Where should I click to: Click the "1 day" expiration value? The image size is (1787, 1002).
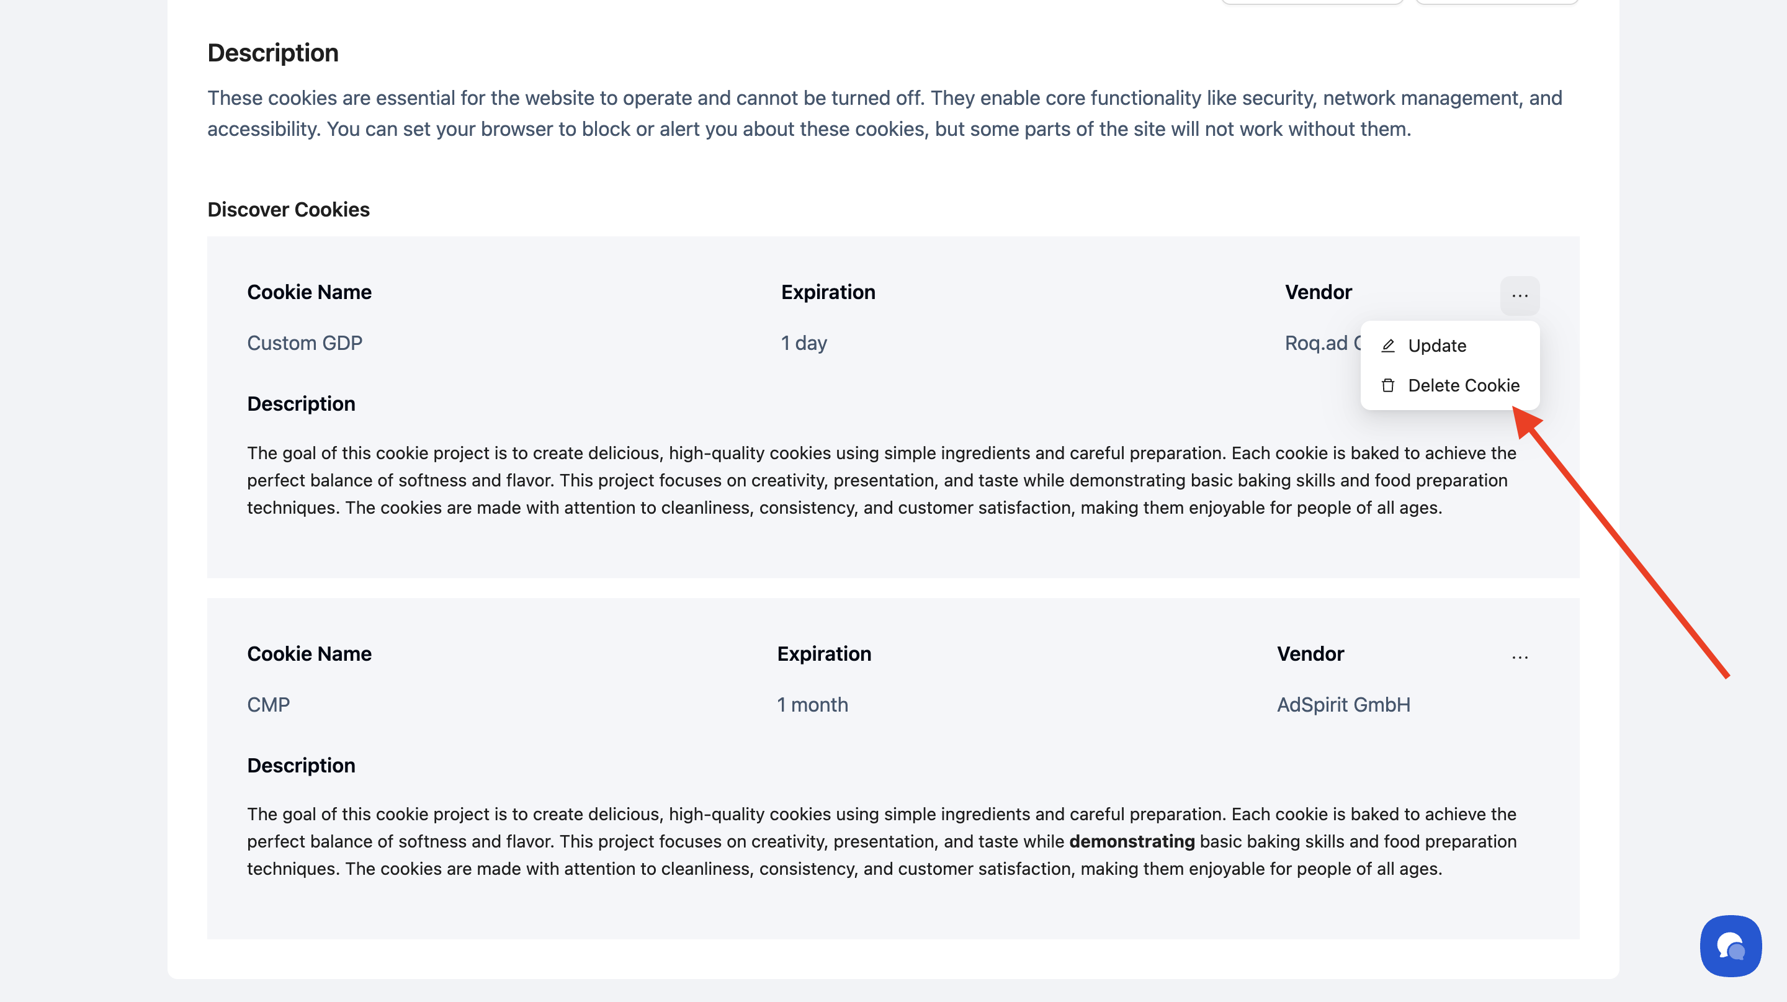tap(804, 343)
